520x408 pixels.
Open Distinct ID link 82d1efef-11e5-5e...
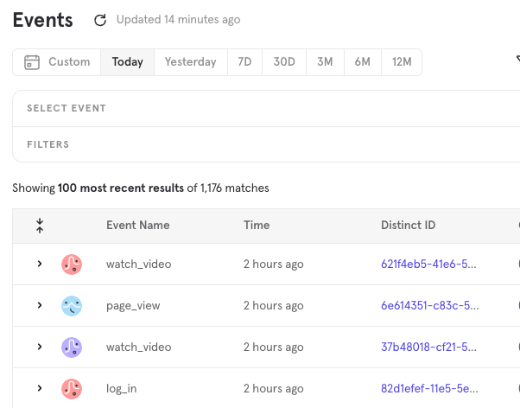coord(428,389)
